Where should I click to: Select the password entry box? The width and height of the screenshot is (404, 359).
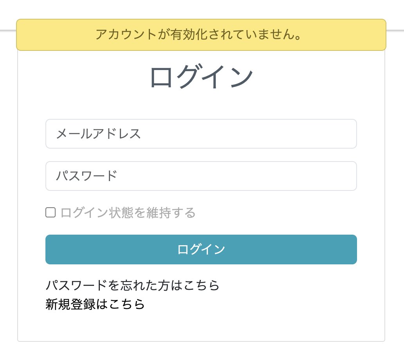coord(201,176)
